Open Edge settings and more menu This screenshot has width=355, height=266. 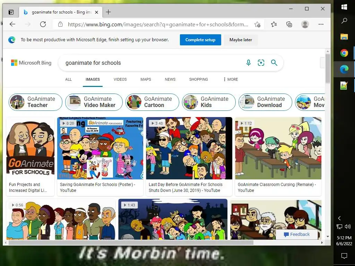click(321, 24)
